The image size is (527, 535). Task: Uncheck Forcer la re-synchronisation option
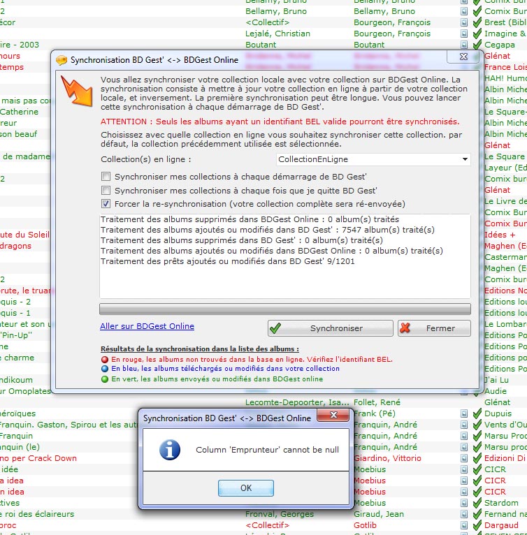106,204
